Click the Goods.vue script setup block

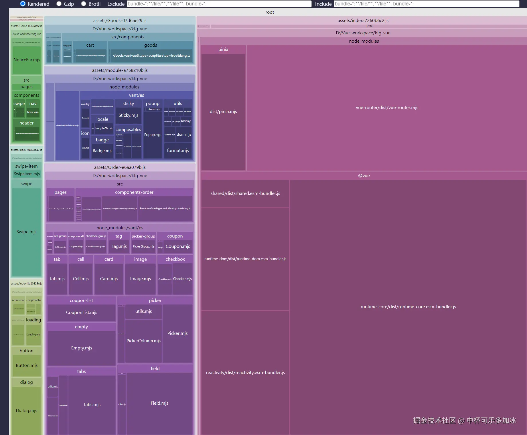[151, 56]
